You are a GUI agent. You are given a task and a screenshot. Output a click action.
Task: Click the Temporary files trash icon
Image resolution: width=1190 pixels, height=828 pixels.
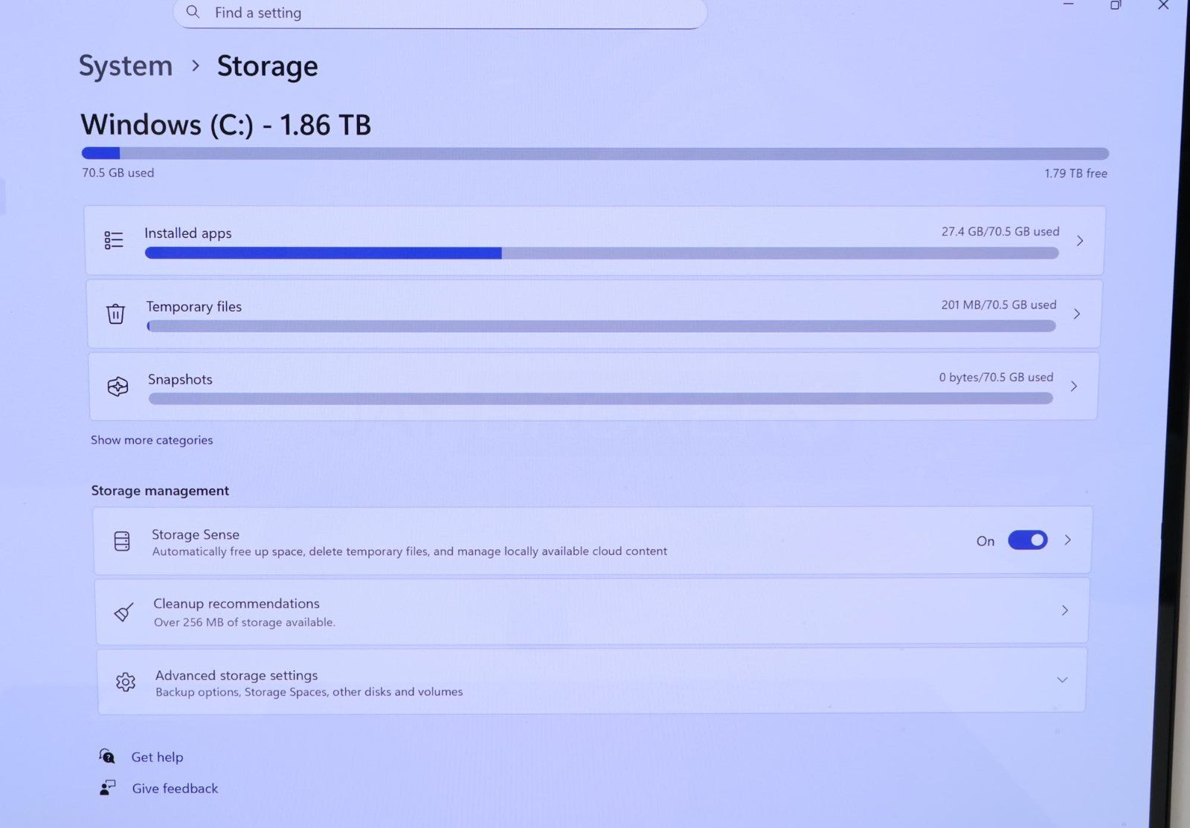click(115, 314)
